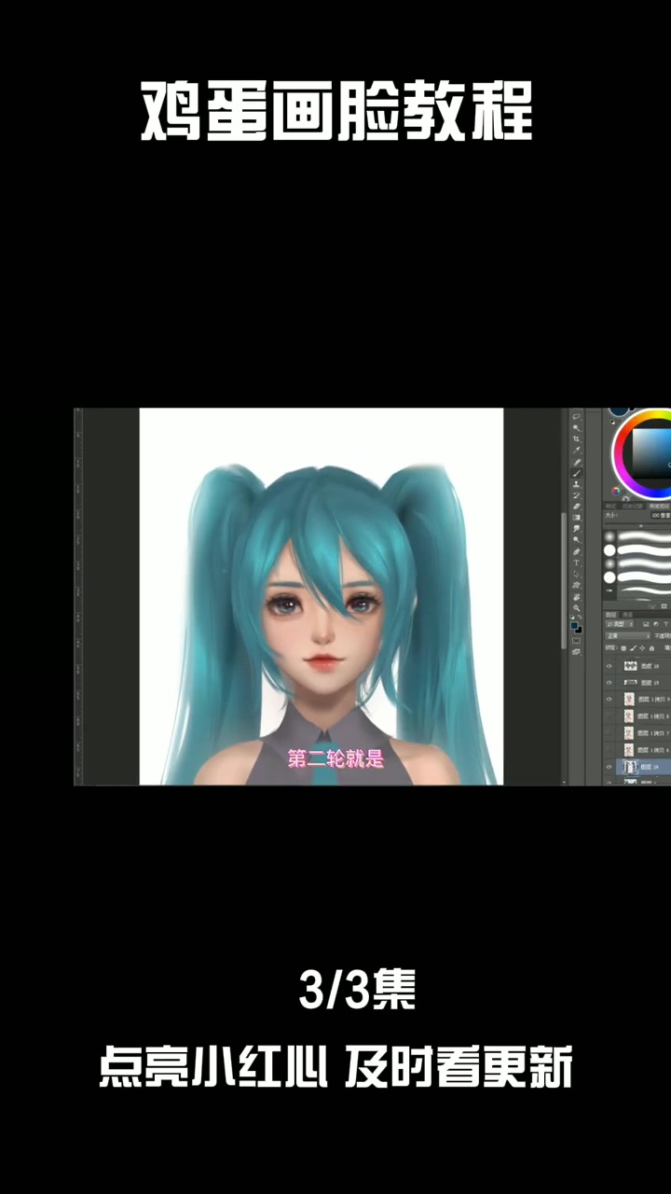
Task: Hide layer 图层 1 拷贝 9
Action: pyautogui.click(x=609, y=699)
